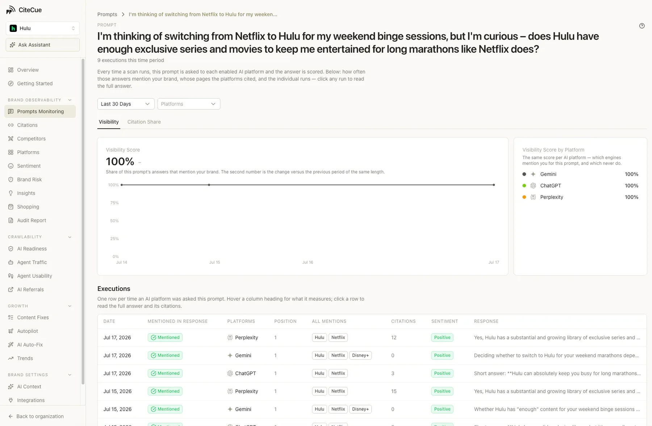The width and height of the screenshot is (652, 426).
Task: Click the Agent Usability footprints icon
Action: 11,276
